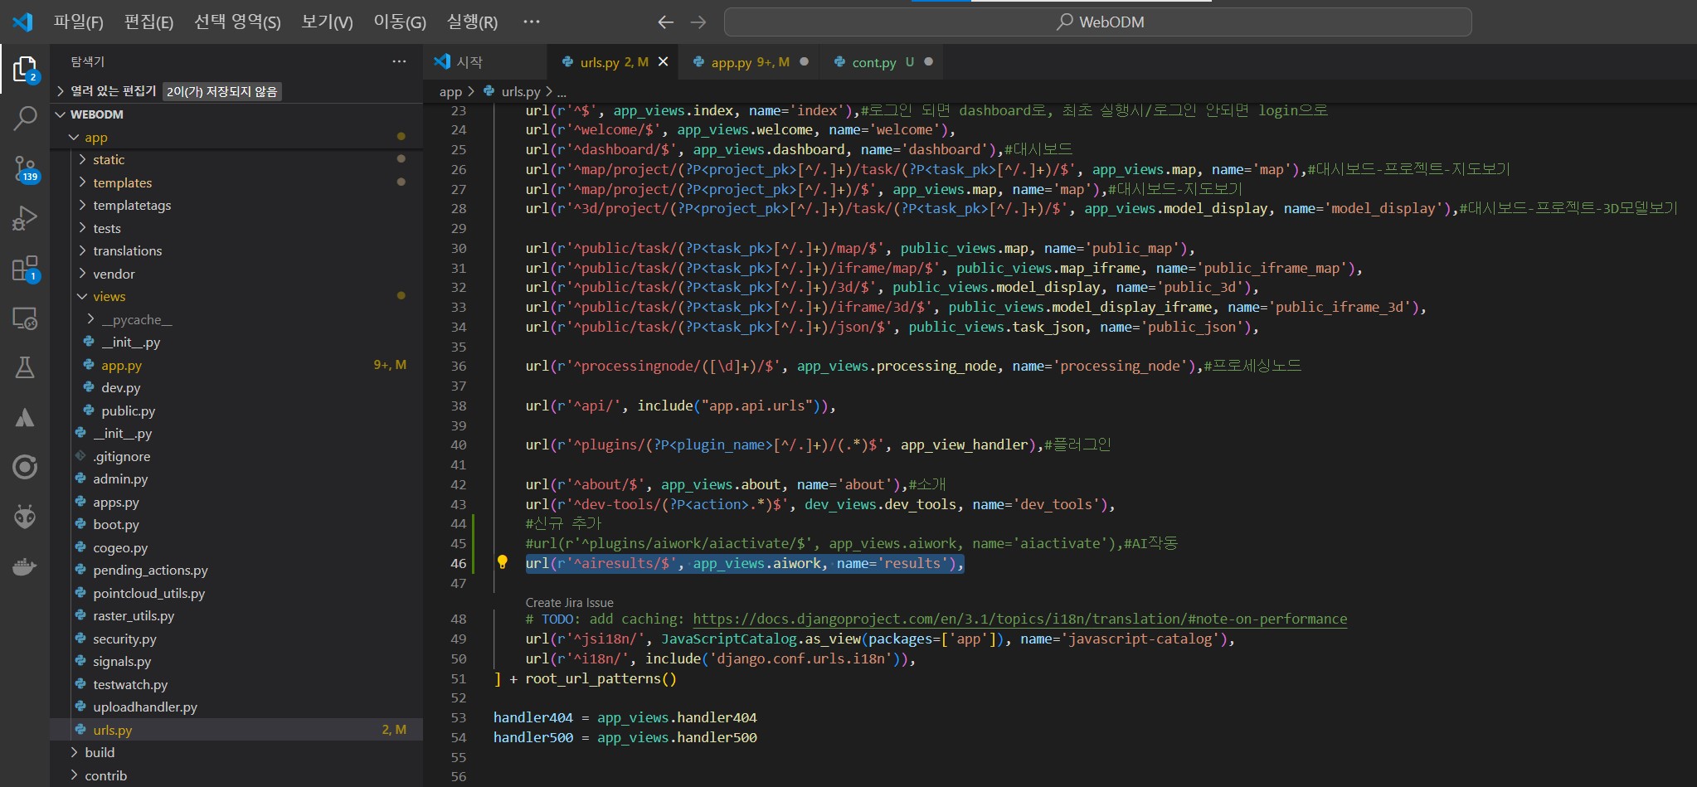The width and height of the screenshot is (1697, 787).
Task: Open the Search view icon
Action: tap(25, 119)
